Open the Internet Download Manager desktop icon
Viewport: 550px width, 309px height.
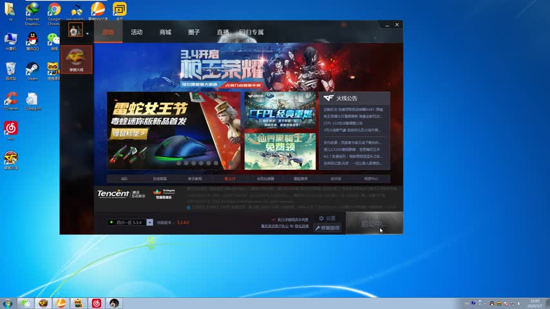pos(32,14)
